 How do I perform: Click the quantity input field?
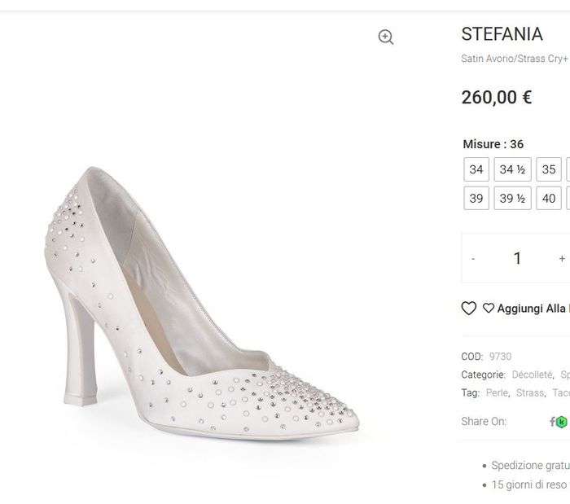pyautogui.click(x=517, y=258)
